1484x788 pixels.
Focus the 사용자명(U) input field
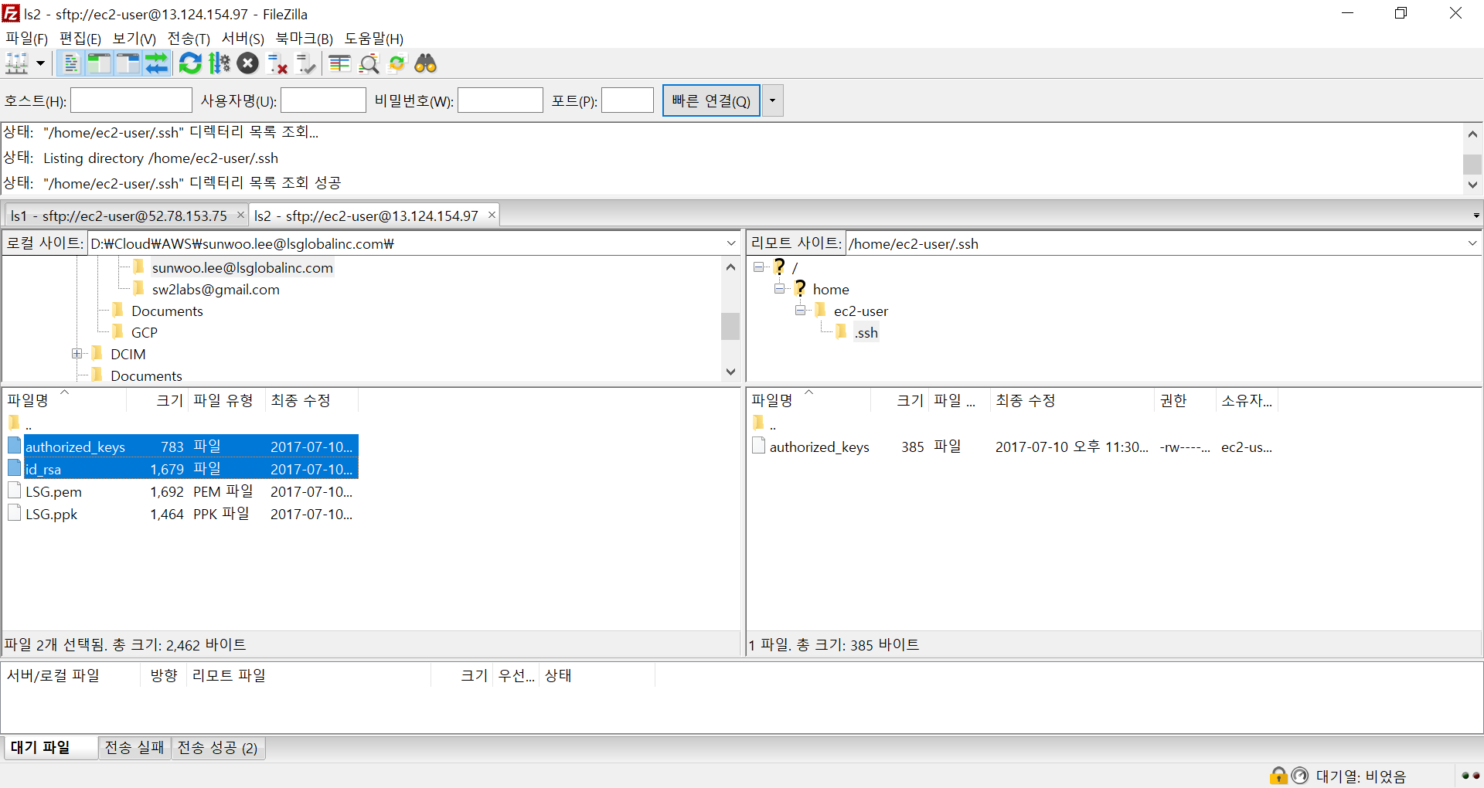(323, 100)
